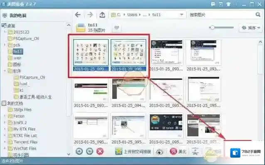This screenshot has height=165, width=265.
Task: Adjust the thumbnail size slider
Action: (212, 27)
